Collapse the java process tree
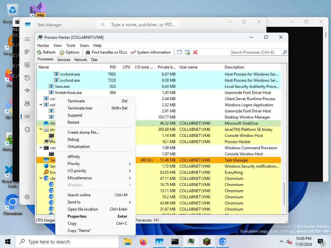Screen dimensions: 331x248 [41, 129]
